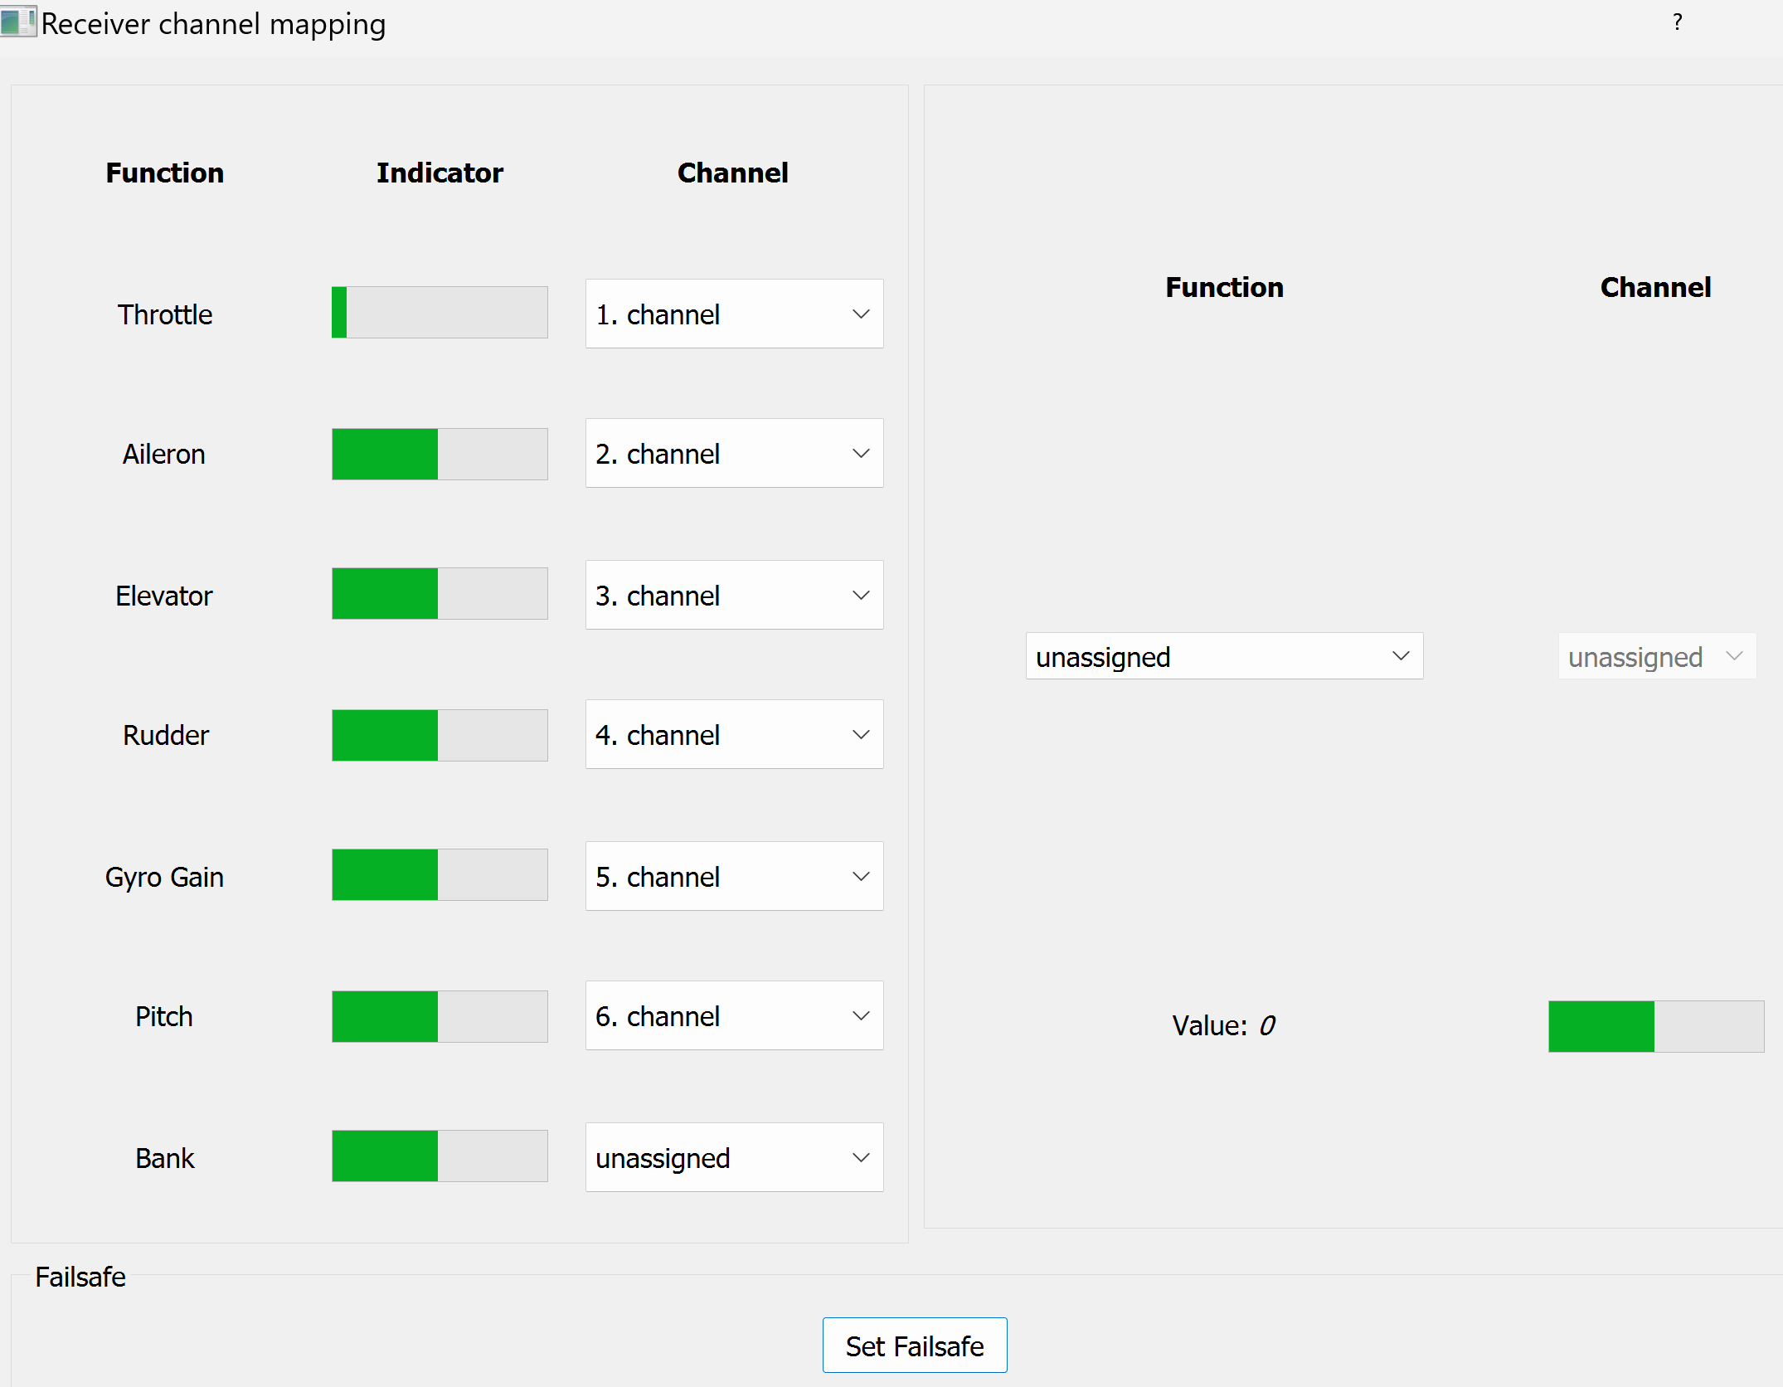Click the Aileron indicator bar

point(440,454)
